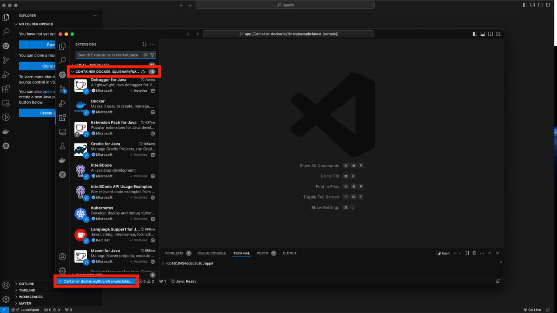Open Testing flask icon in the front window

pos(62,146)
